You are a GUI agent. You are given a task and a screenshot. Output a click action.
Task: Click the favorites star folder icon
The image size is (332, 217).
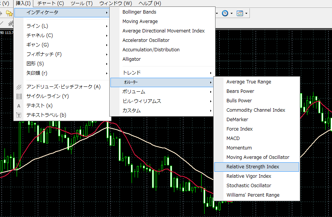click(x=9, y=13)
